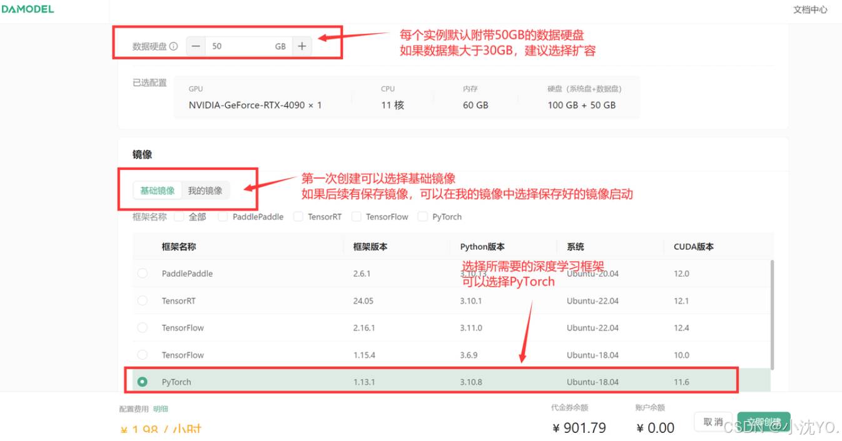This screenshot has width=842, height=441.
Task: Click the 取消 button
Action: click(713, 422)
